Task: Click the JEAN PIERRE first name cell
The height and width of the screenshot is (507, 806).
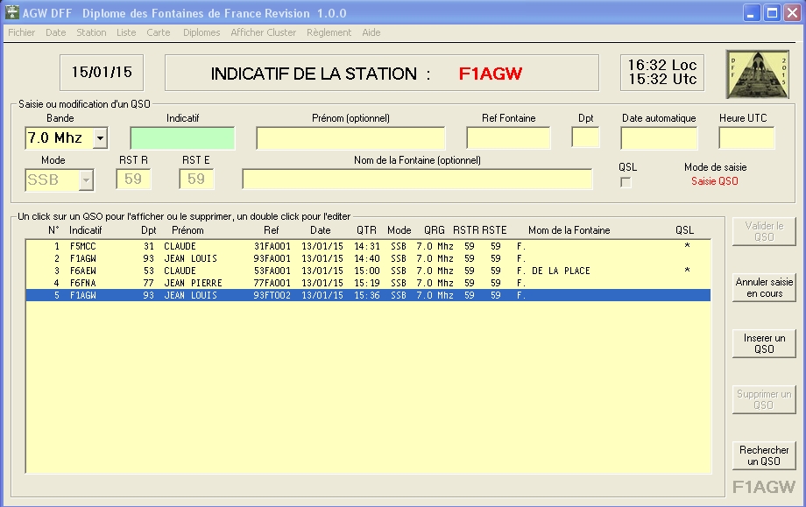Action: (x=194, y=283)
